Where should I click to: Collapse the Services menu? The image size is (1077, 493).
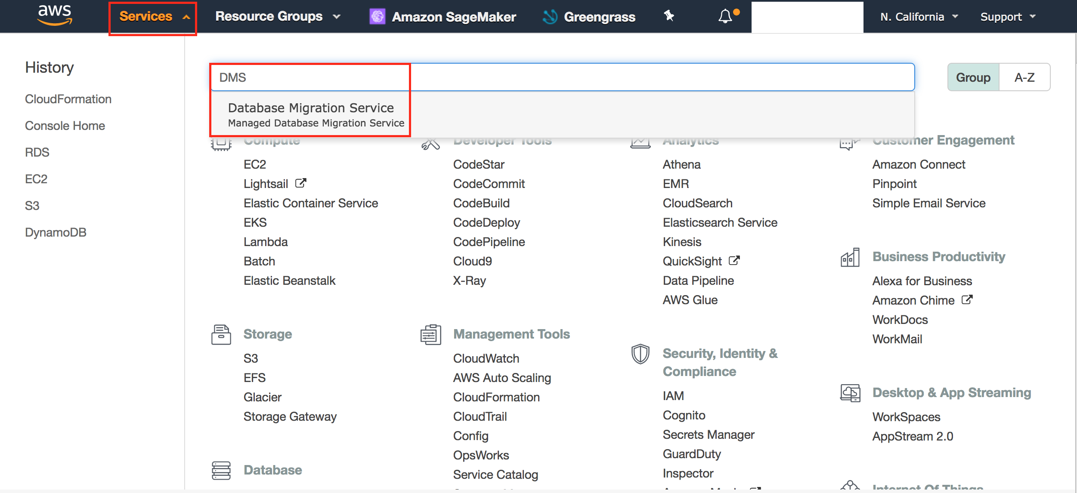pos(153,17)
